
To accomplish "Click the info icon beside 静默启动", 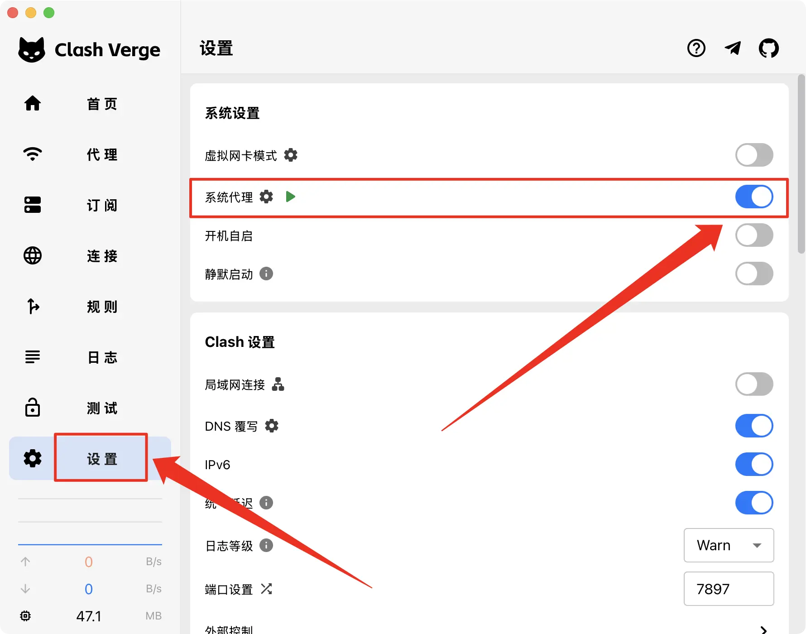I will 266,274.
